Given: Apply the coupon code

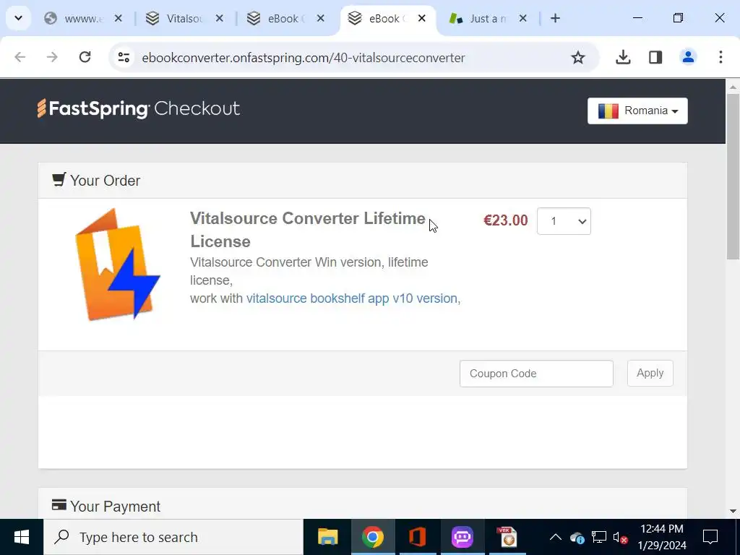Looking at the screenshot, I should click(x=650, y=374).
